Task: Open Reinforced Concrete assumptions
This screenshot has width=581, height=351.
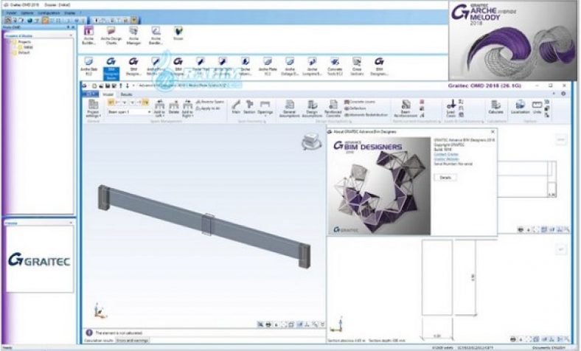Action: [x=333, y=108]
